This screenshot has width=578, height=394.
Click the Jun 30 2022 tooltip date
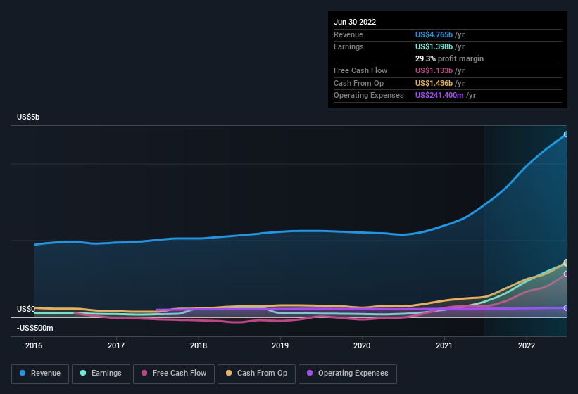coord(355,22)
